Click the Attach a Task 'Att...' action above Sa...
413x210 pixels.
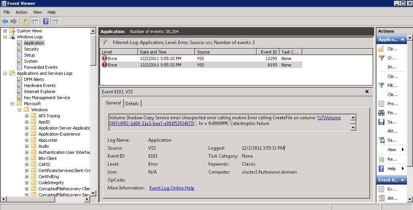[x=393, y=131]
